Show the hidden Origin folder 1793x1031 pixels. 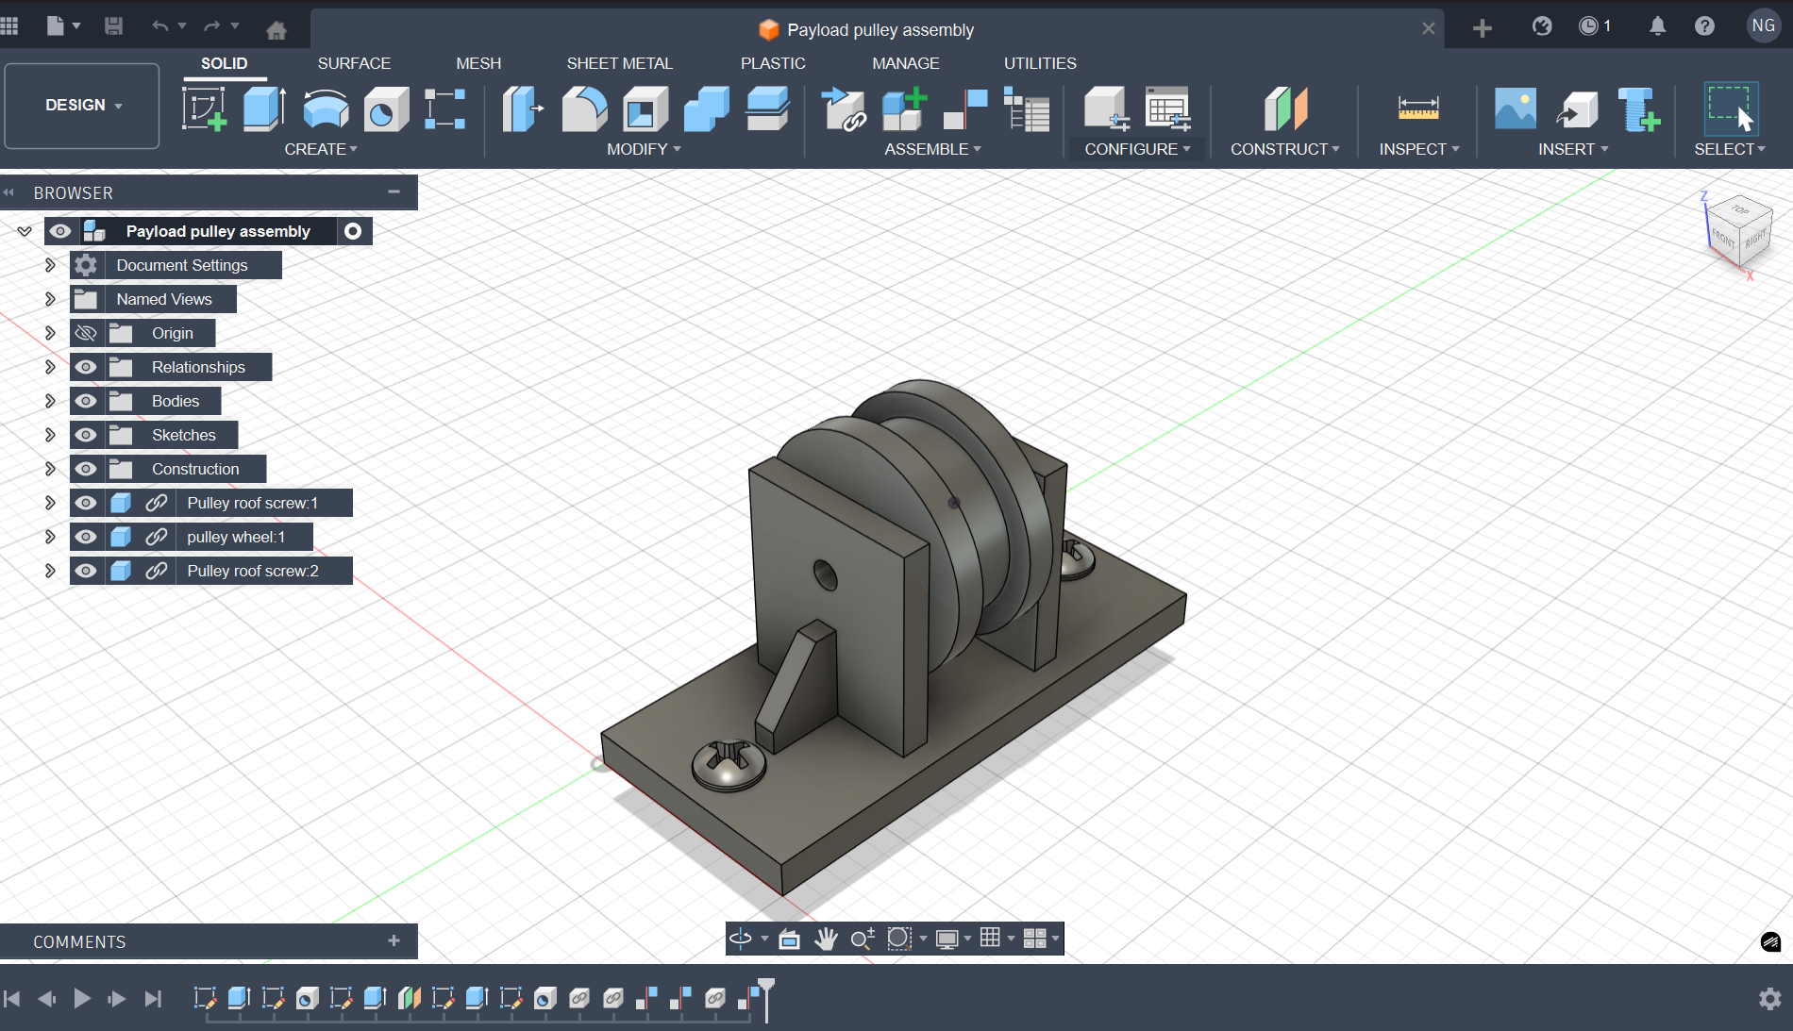point(86,333)
